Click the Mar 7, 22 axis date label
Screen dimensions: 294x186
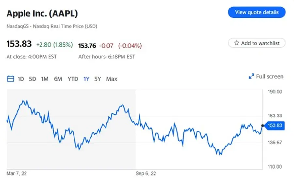[17, 174]
